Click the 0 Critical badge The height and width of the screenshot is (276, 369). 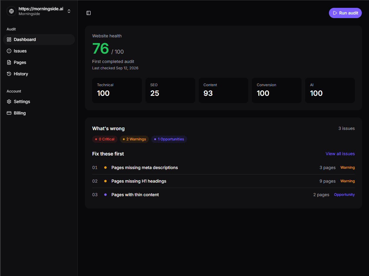[105, 139]
